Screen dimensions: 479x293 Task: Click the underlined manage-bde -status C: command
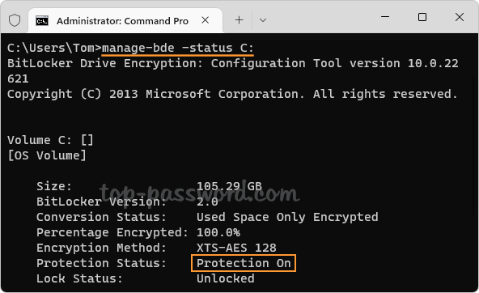tap(177, 48)
